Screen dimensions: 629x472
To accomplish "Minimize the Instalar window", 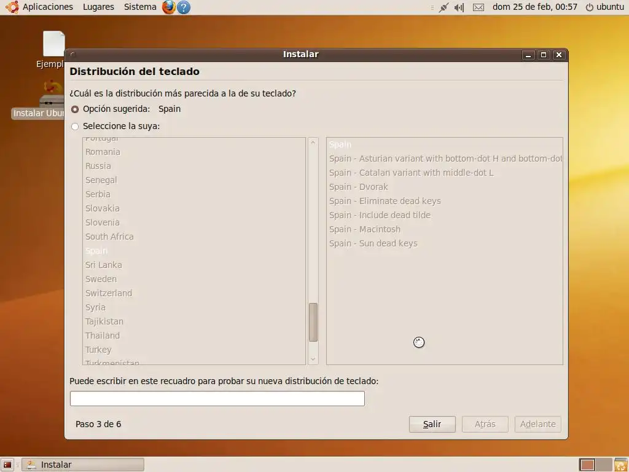I will (528, 55).
